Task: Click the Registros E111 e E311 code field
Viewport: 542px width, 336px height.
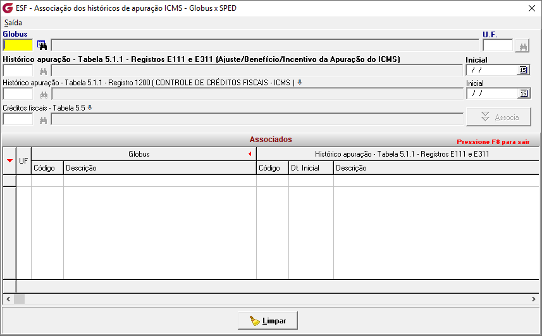Action: 18,71
